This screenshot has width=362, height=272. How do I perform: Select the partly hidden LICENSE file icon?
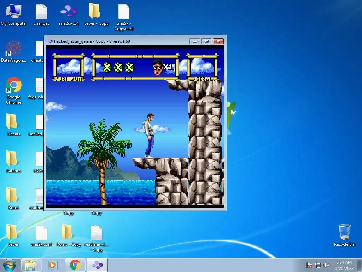click(x=39, y=162)
